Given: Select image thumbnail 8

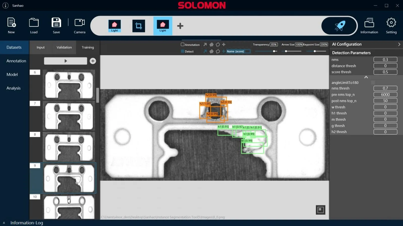Looking at the screenshot, I should click(69, 147).
